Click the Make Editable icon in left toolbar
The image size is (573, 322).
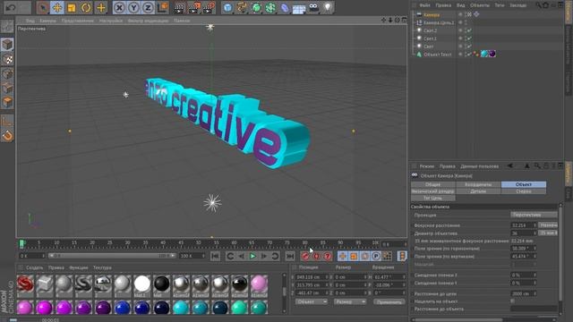[x=7, y=26]
